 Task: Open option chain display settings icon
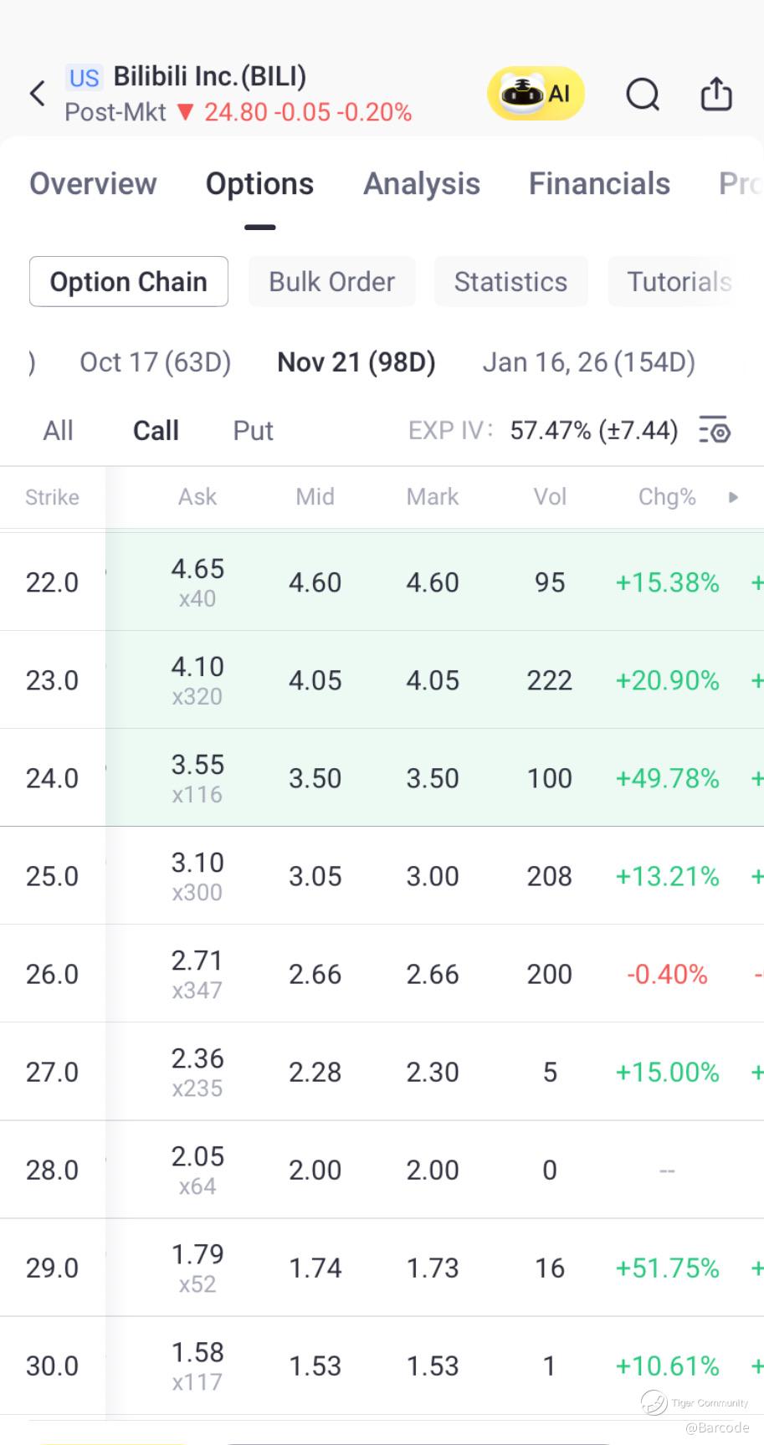(715, 430)
